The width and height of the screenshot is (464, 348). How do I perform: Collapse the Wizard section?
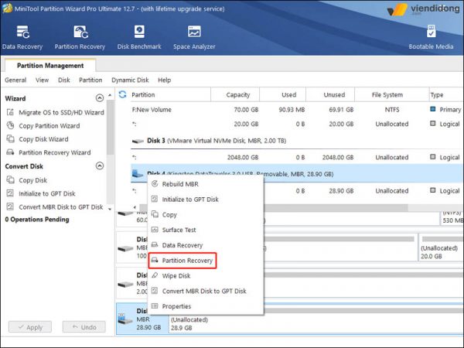coord(99,98)
